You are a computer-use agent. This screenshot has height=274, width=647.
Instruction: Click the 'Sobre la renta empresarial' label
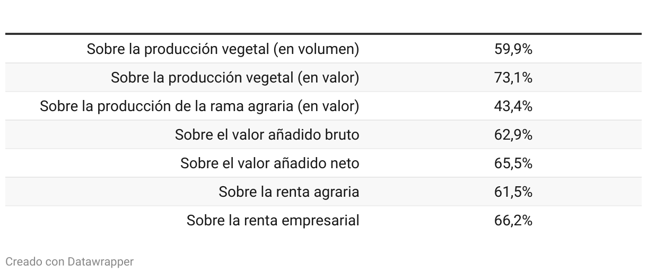click(273, 221)
